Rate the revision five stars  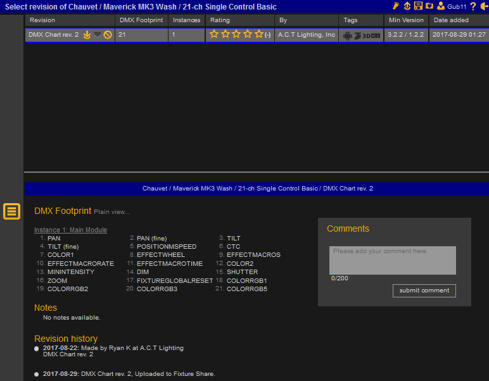pyautogui.click(x=259, y=34)
